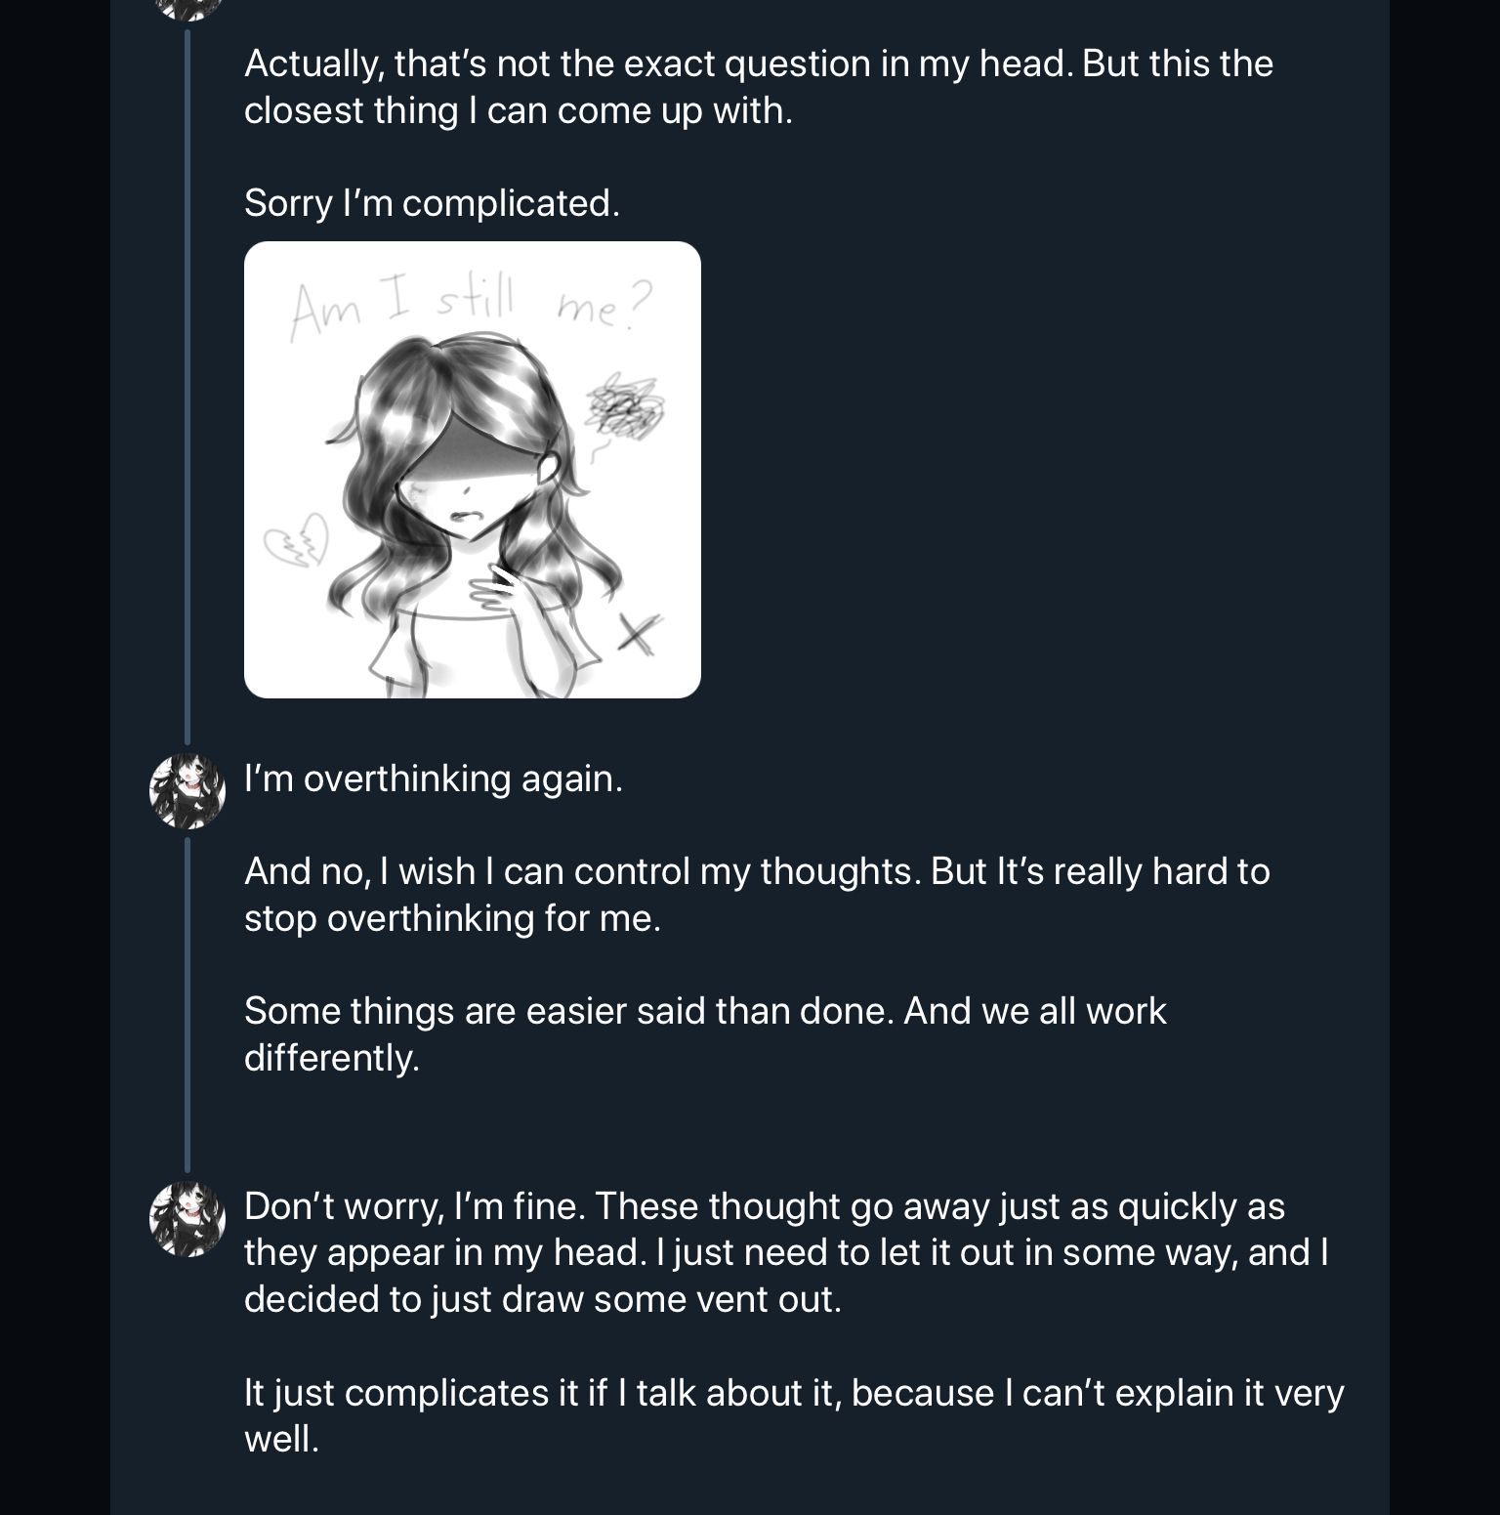
Task: Open the "I'm overthinking again." post
Action: pyautogui.click(x=434, y=779)
